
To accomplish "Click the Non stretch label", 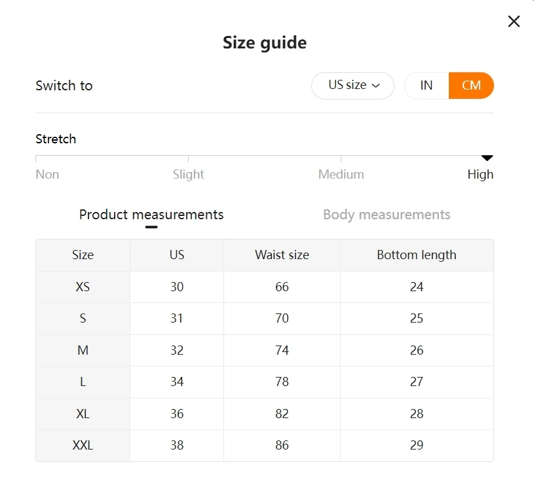I will [x=47, y=174].
